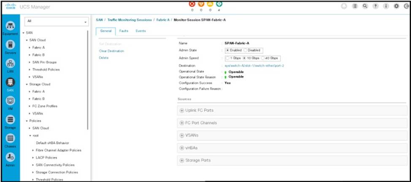Open the Admin navigation icon
411x182 pixels.
coord(9,158)
